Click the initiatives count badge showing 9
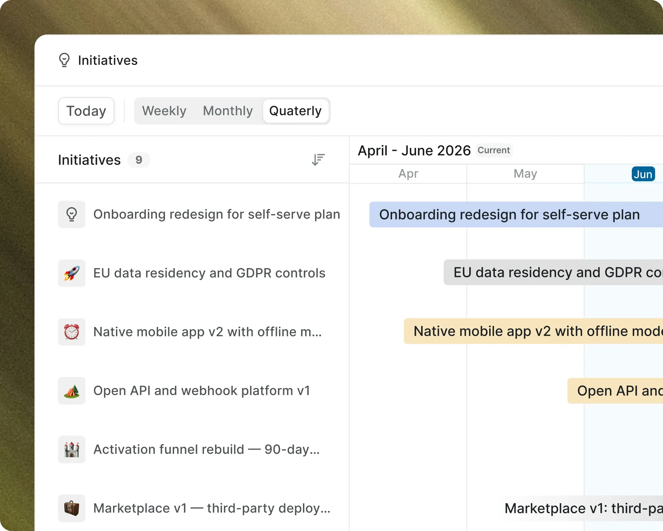This screenshot has height=531, width=663. point(139,160)
